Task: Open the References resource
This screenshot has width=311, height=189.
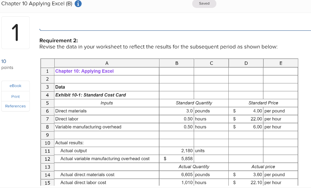Action: pyautogui.click(x=15, y=106)
